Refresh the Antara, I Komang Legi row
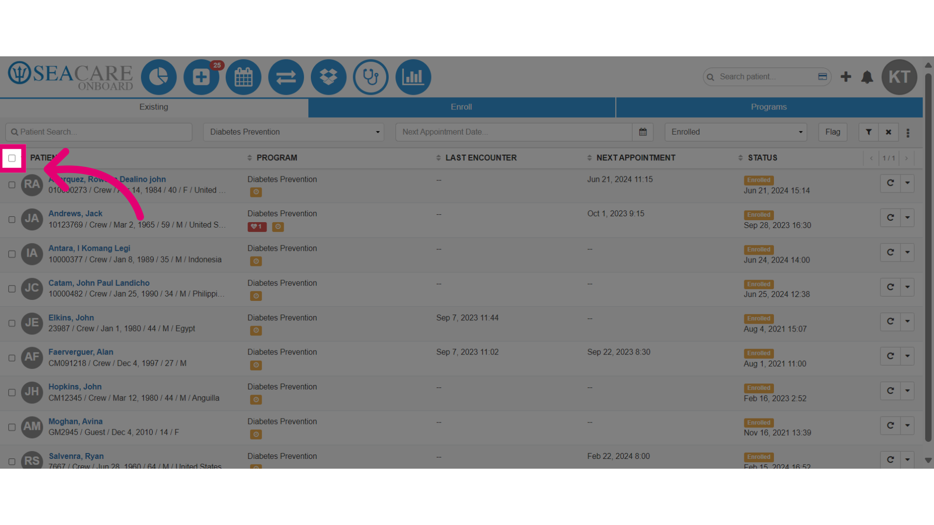 (890, 252)
